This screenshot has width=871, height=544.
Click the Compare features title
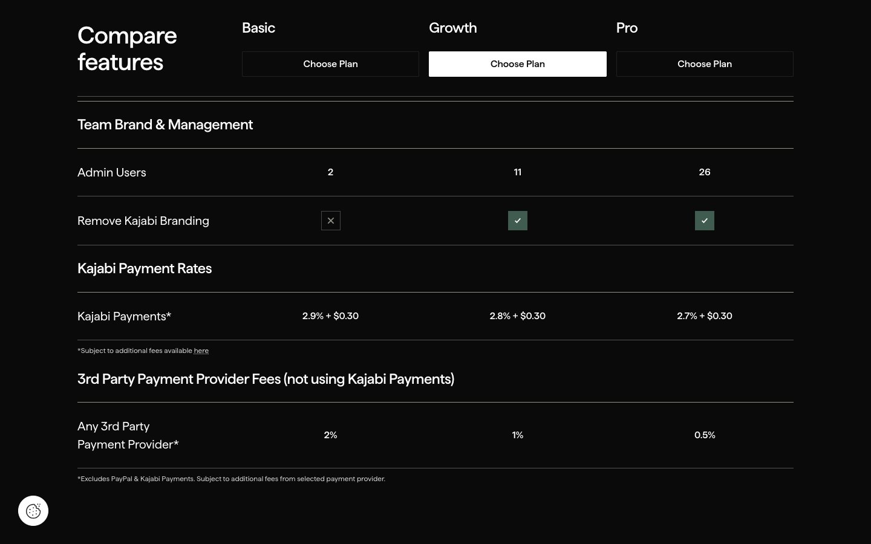click(x=127, y=48)
